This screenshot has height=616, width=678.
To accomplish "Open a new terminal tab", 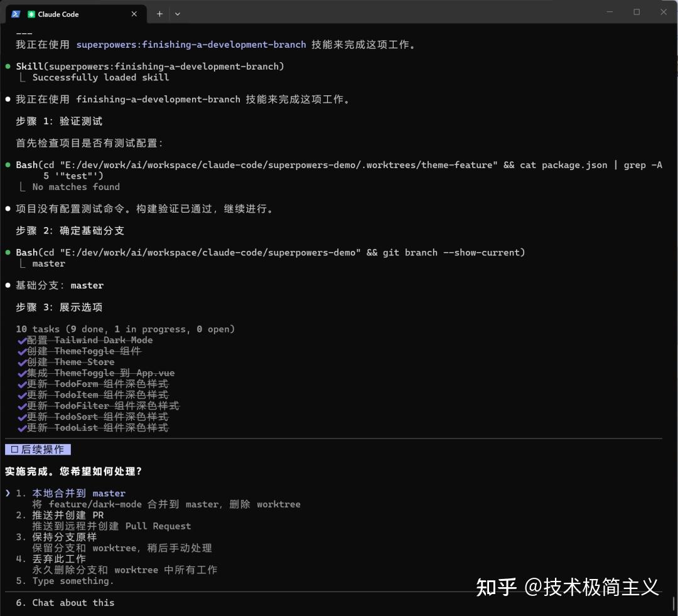I will click(x=159, y=14).
